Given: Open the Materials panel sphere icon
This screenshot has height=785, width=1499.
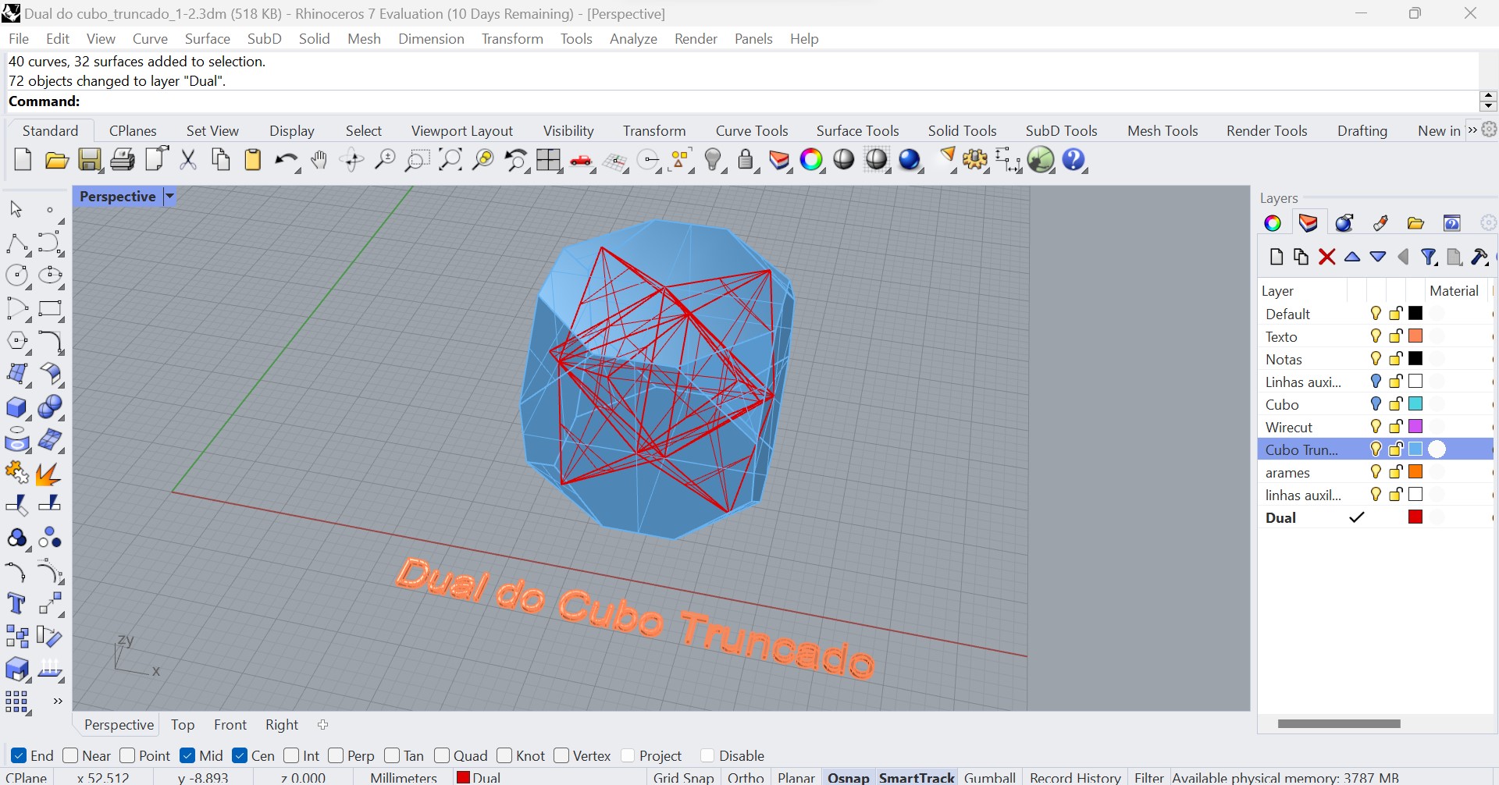Looking at the screenshot, I should coord(1344,223).
